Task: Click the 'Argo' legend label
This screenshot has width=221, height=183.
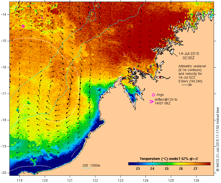Action: [x=160, y=95]
